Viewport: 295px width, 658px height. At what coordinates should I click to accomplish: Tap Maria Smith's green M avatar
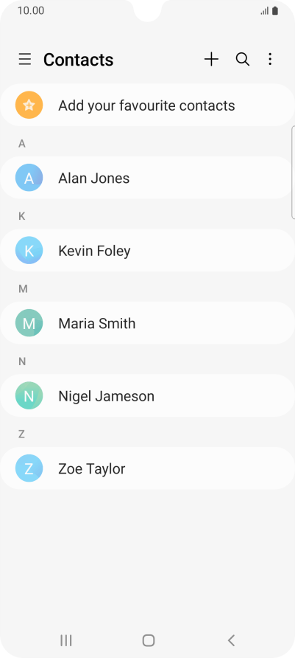[29, 322]
